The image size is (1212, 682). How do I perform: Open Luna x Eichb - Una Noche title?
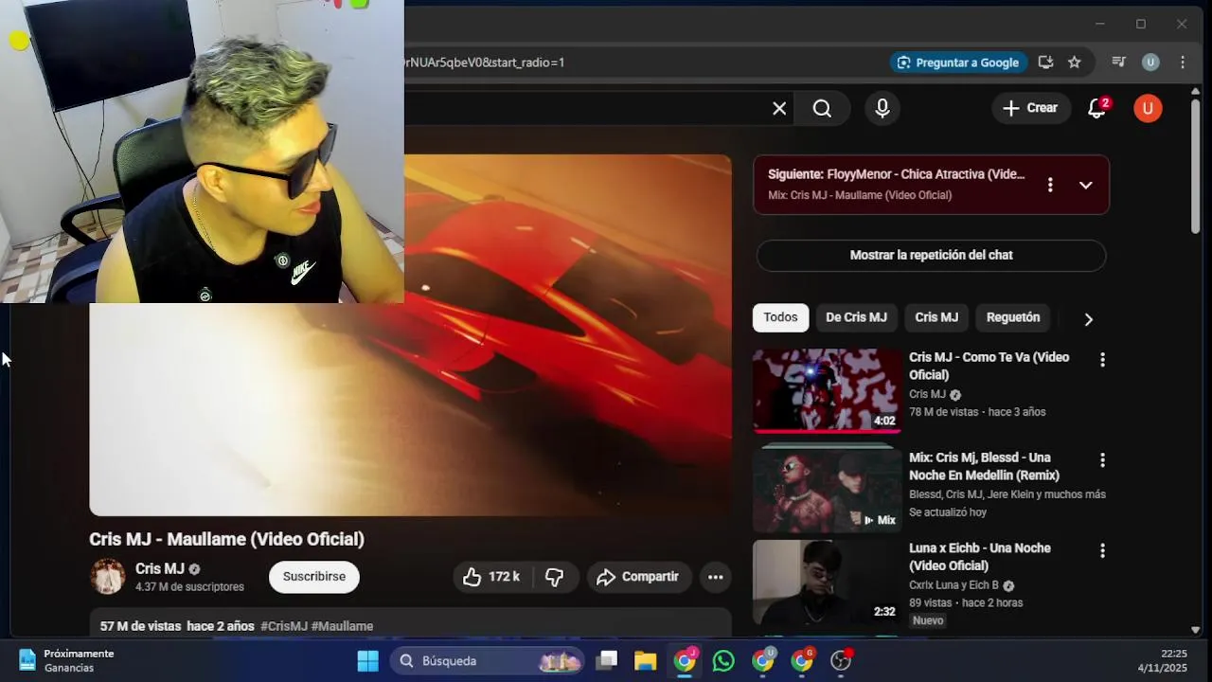click(x=979, y=557)
